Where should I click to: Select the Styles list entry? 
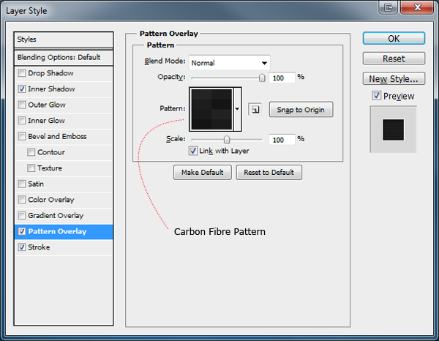pyautogui.click(x=64, y=40)
